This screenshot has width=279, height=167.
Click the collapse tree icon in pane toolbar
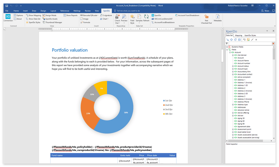point(239,40)
